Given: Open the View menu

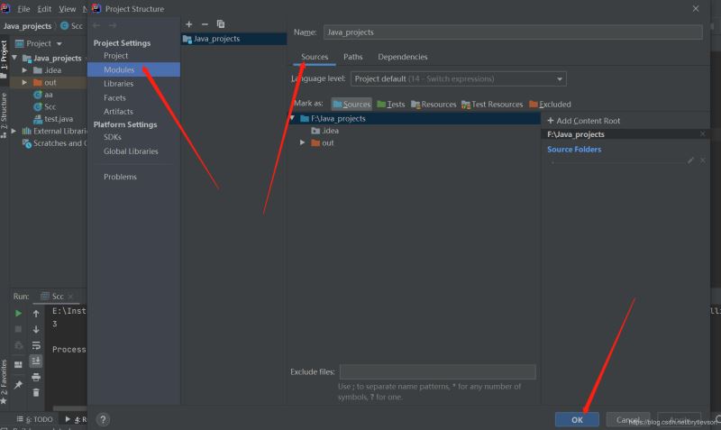Looking at the screenshot, I should point(67,9).
